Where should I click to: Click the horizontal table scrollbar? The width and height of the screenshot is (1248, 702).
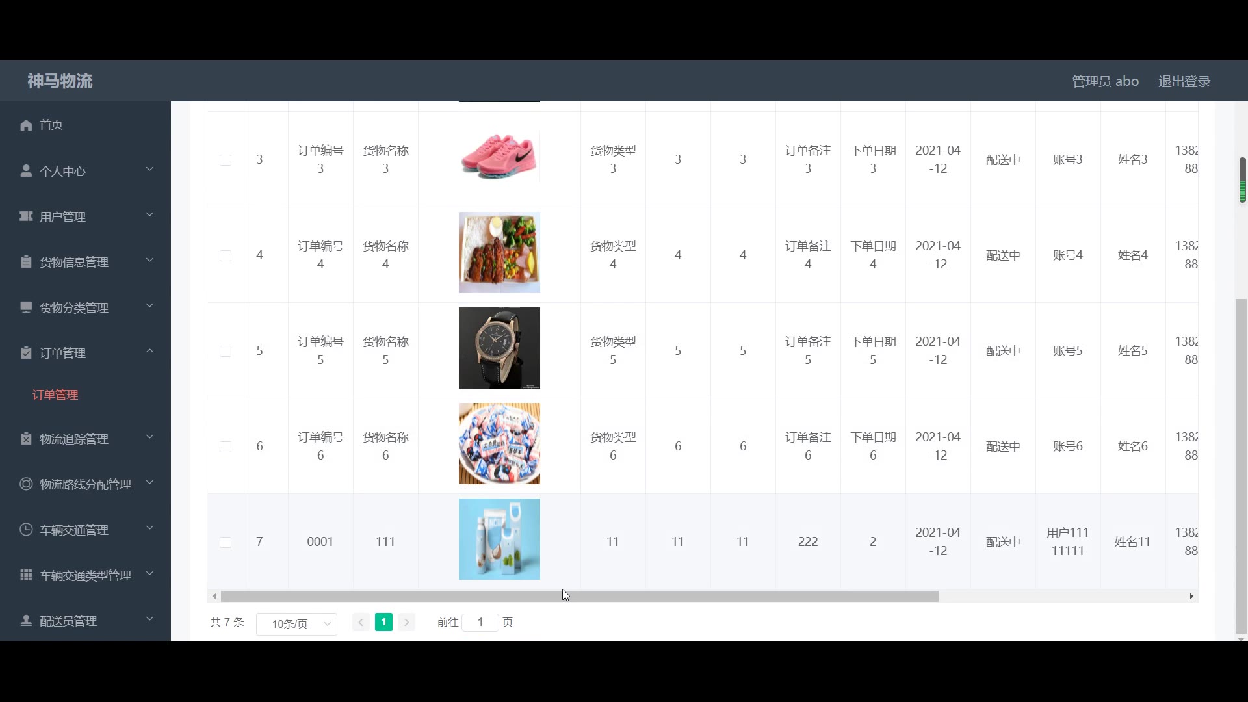pos(578,596)
